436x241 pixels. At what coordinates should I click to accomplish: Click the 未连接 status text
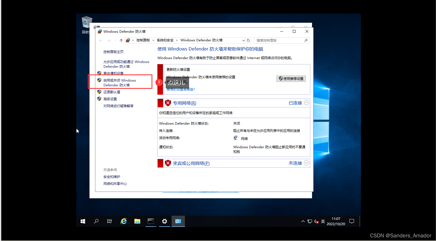click(x=295, y=163)
